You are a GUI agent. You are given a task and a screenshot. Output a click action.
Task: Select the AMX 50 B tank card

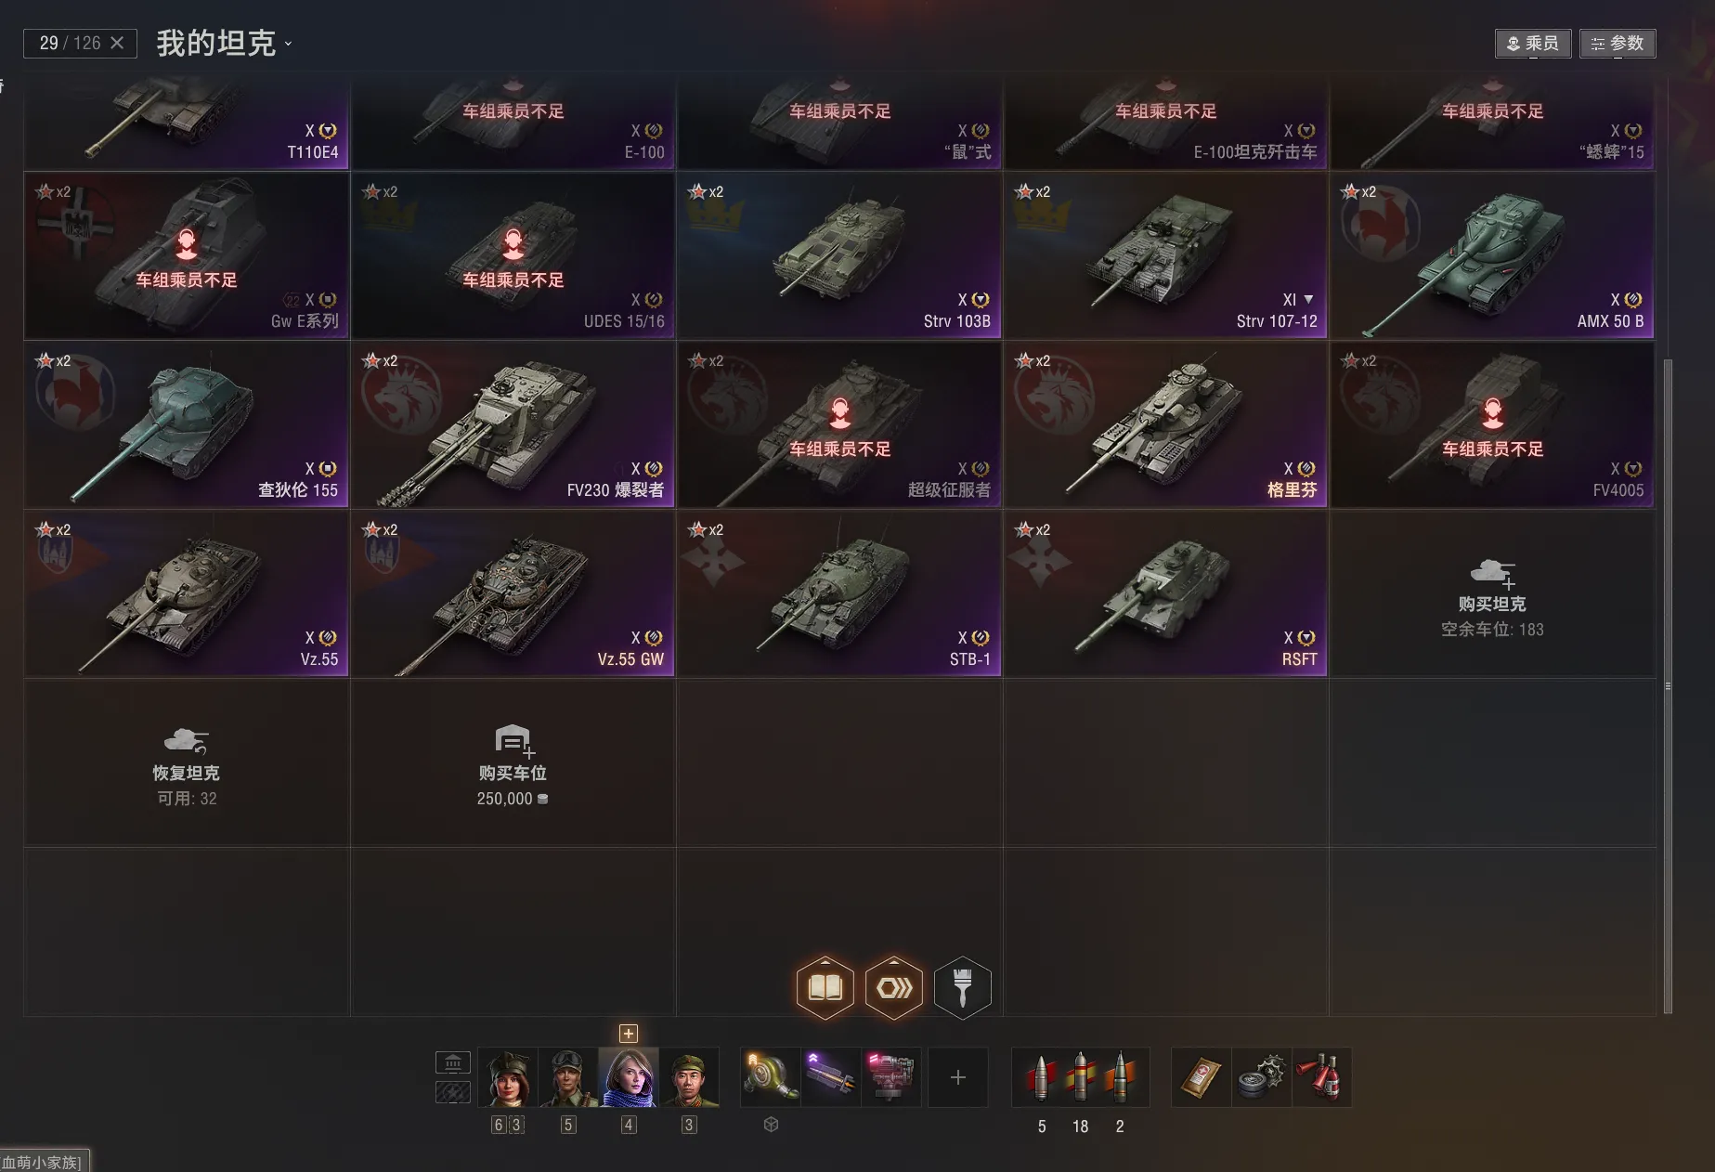1492,255
